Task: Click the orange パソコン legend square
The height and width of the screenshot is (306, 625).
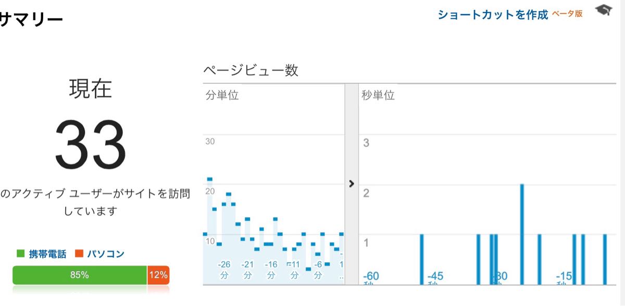Action: [79, 254]
